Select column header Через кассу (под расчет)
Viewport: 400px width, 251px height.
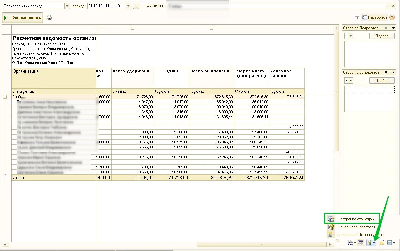tap(252, 78)
